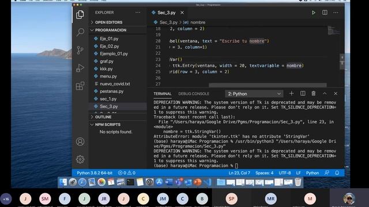Collapse the PROGRAMACION folder section

pos(118,30)
